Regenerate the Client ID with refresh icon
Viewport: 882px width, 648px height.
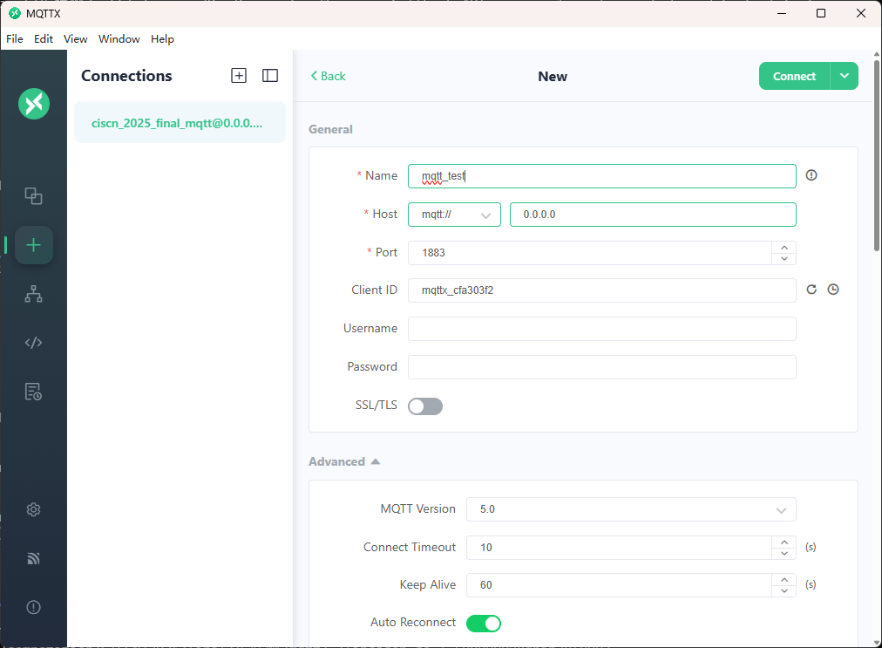click(x=811, y=290)
